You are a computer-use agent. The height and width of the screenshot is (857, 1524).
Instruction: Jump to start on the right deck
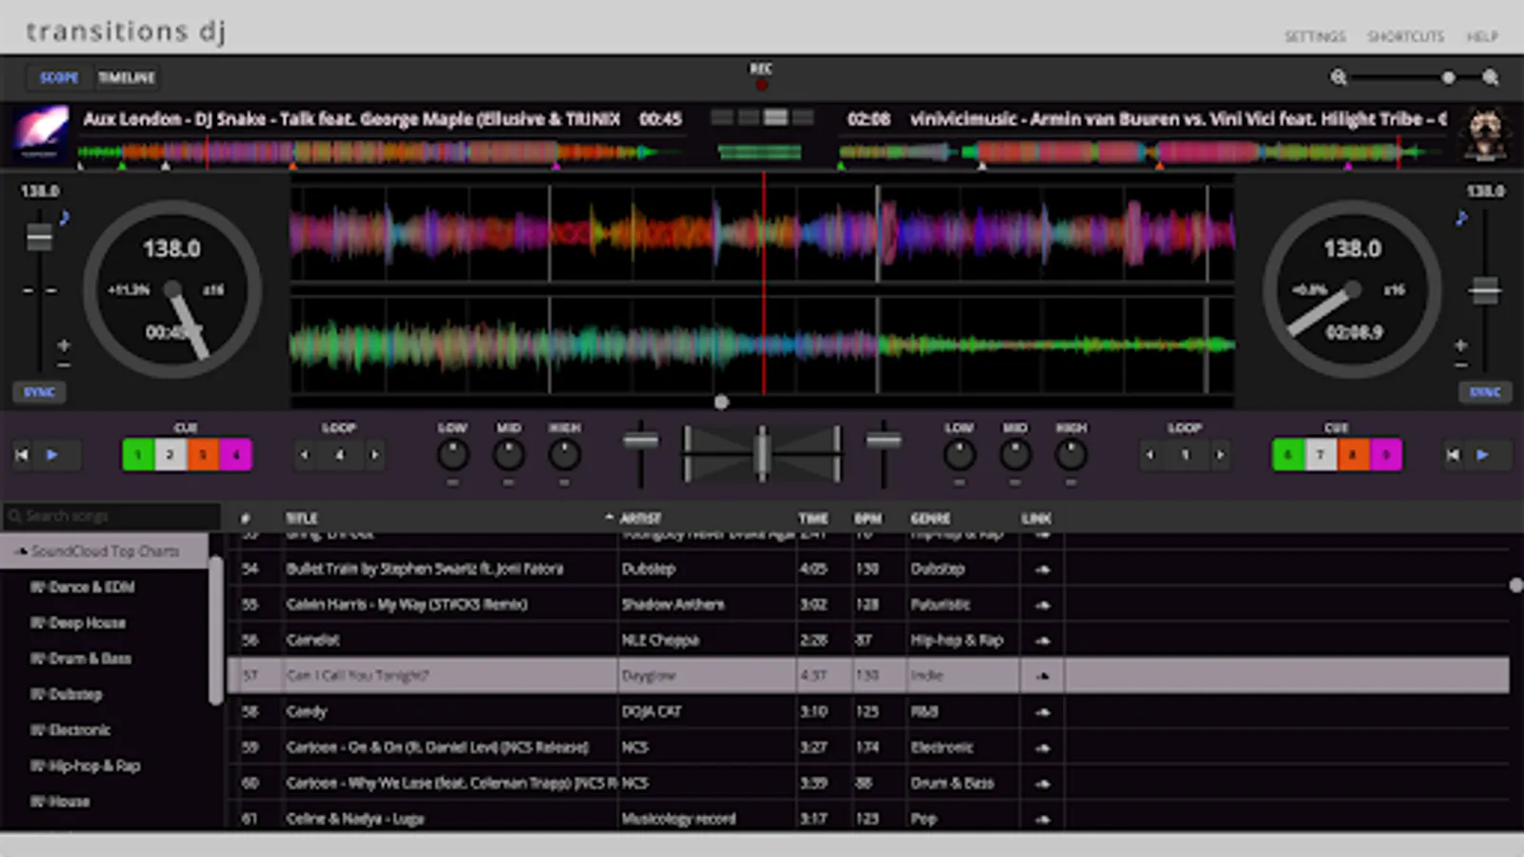tap(1453, 455)
